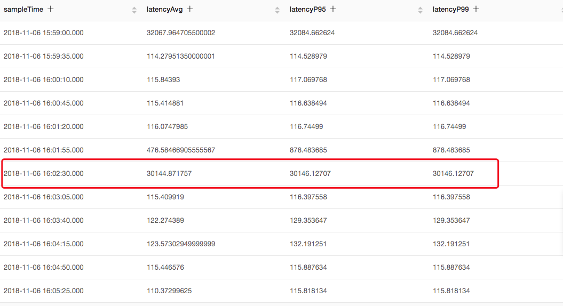Click latencyP99 value 32084.662624
This screenshot has width=563, height=306.
pos(455,33)
